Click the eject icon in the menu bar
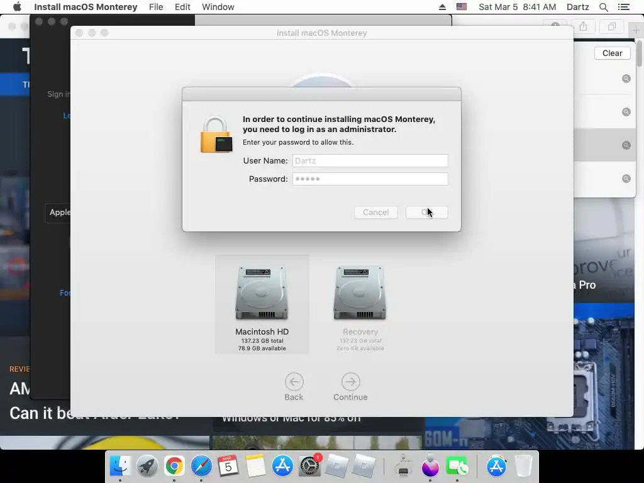This screenshot has width=644, height=483. (442, 7)
